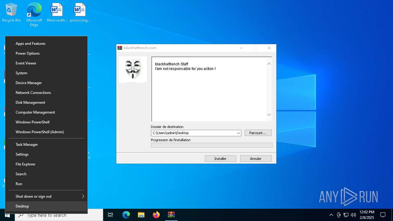Click the text box scroll down arrow

(x=269, y=115)
